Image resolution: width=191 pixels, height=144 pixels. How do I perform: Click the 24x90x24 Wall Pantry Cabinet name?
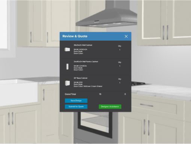pyautogui.click(x=86, y=62)
